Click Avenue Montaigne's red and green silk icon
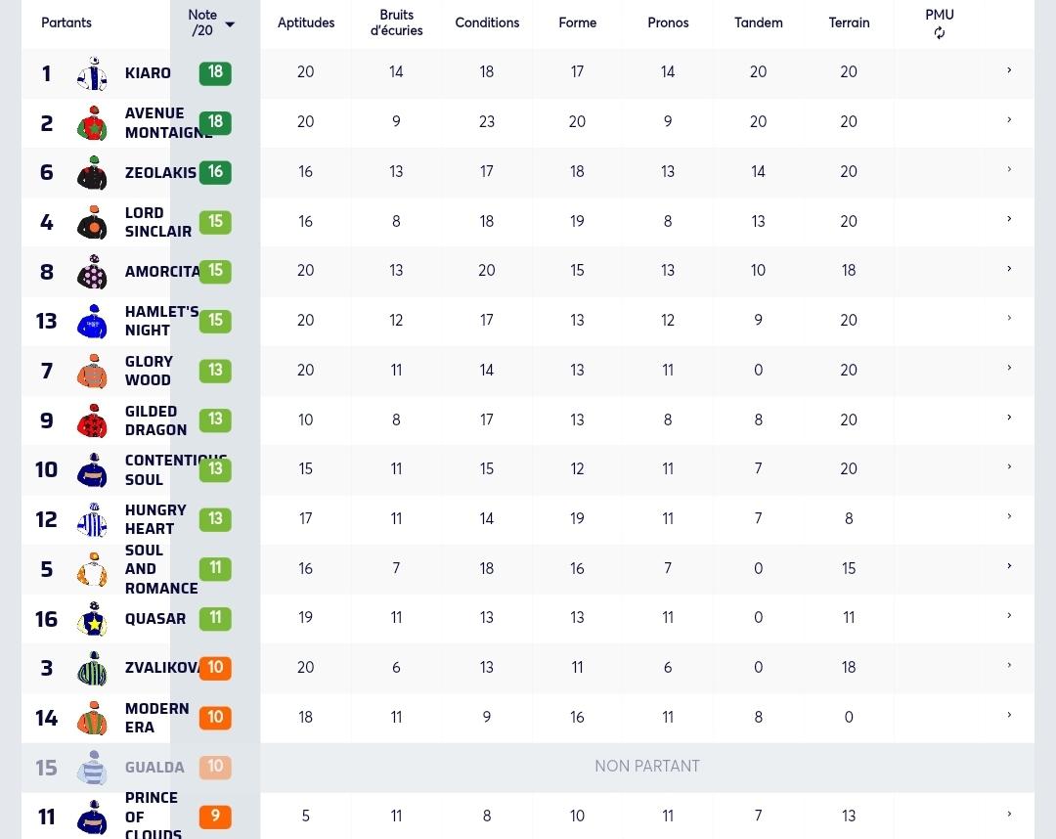1056x839 pixels. pyautogui.click(x=92, y=123)
